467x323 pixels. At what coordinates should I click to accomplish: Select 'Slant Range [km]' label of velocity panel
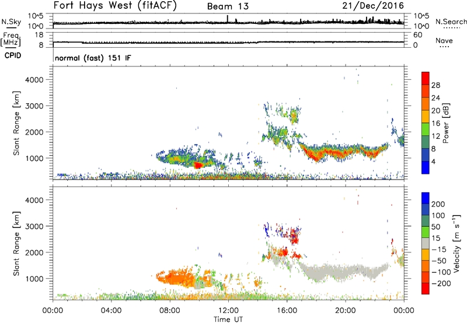(16, 244)
